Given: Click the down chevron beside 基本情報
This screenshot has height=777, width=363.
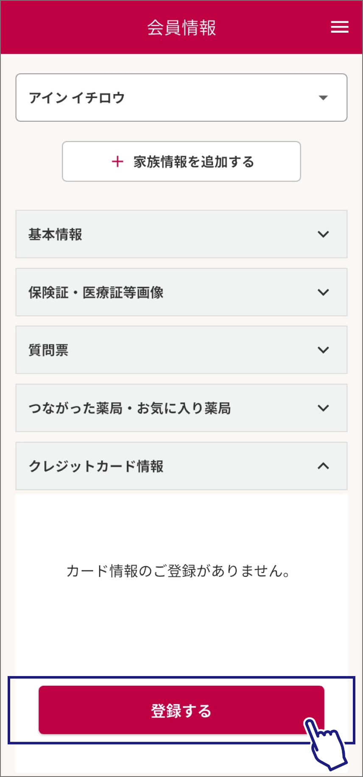Looking at the screenshot, I should [323, 234].
